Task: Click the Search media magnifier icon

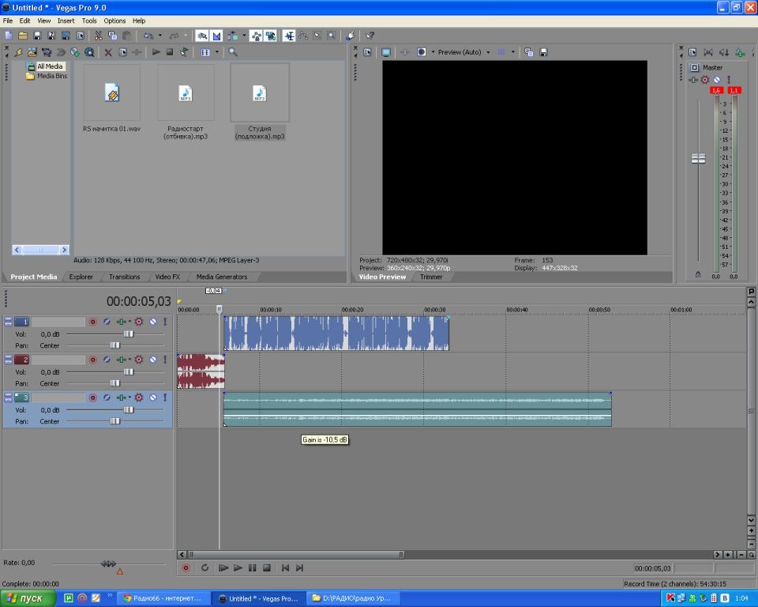Action: pyautogui.click(x=232, y=52)
